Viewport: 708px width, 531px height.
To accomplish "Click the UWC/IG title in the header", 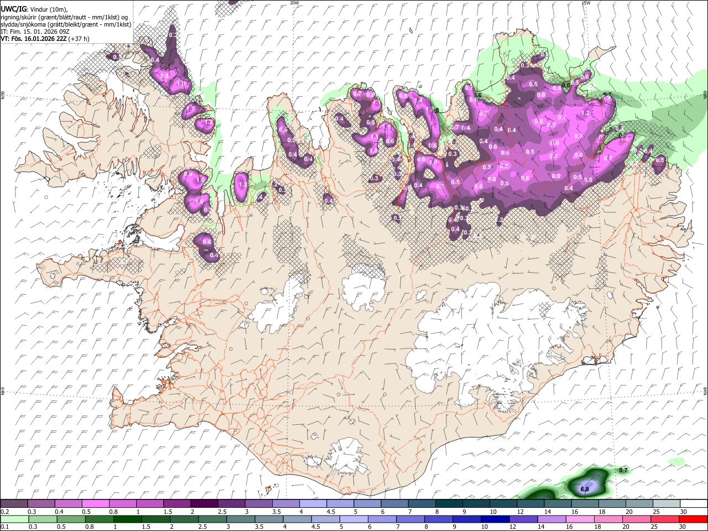I will pyautogui.click(x=13, y=9).
